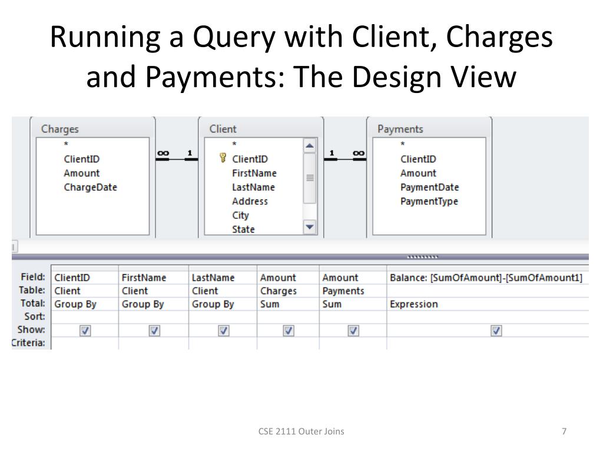
Task: Open Total cell Sum under Charges
Action: tap(288, 304)
